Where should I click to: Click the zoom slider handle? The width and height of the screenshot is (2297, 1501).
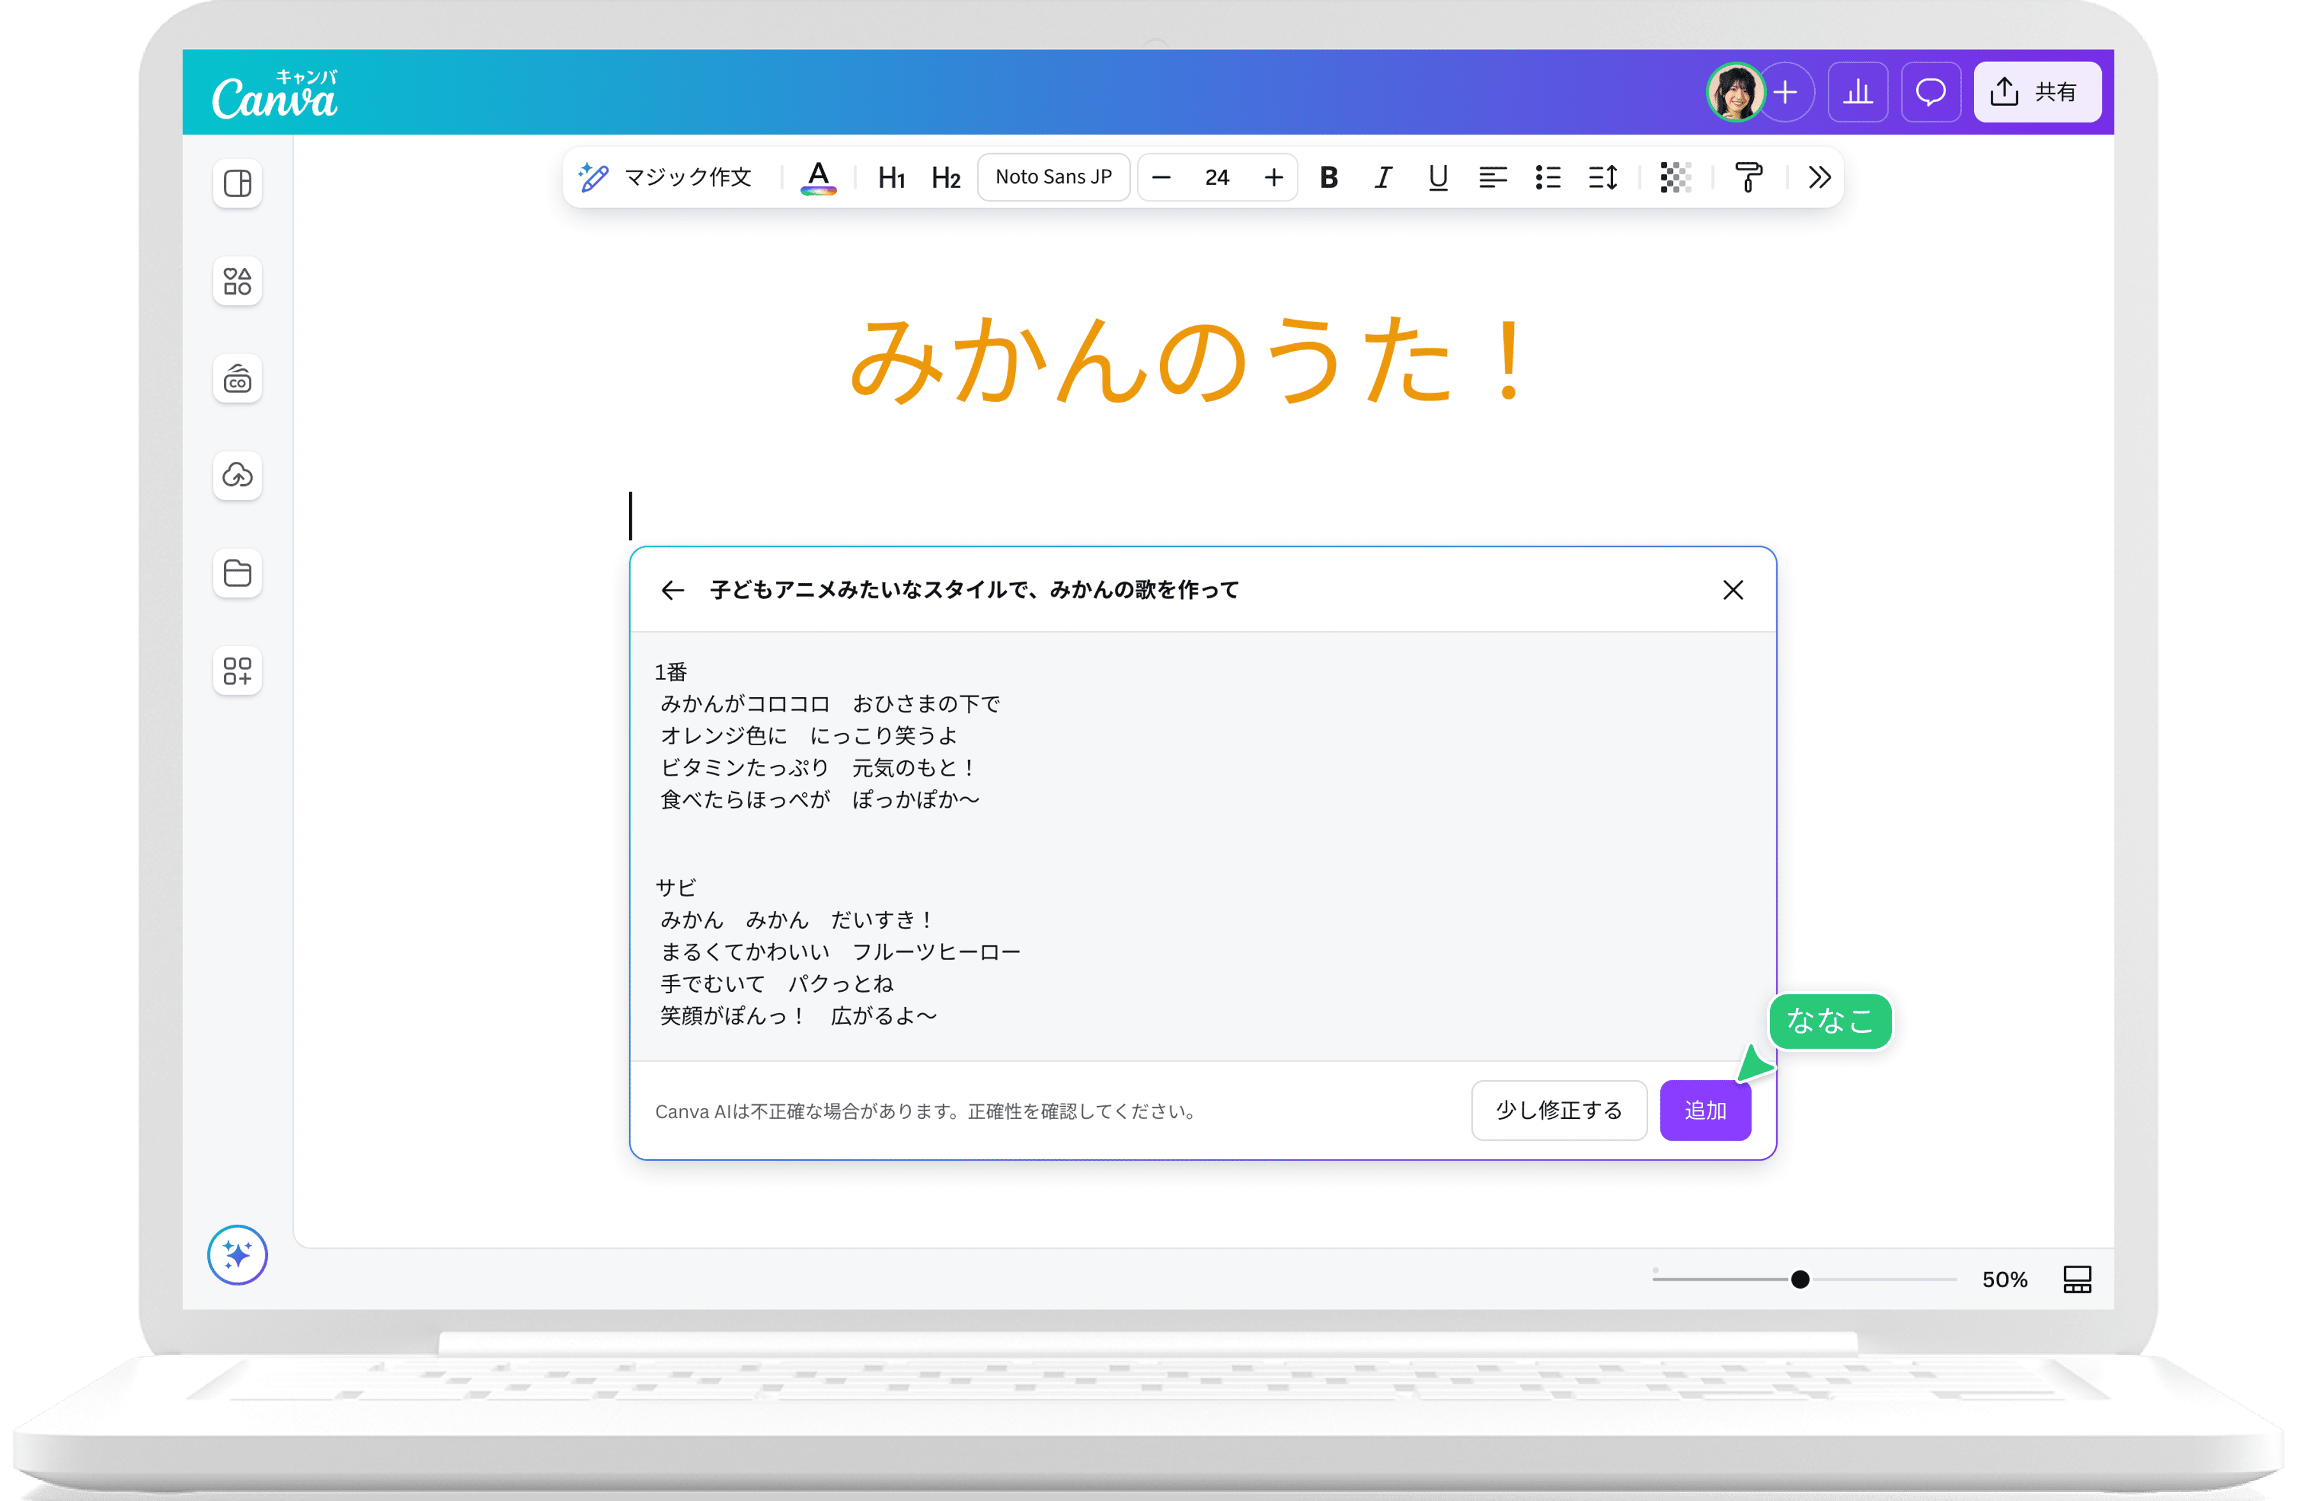coord(1800,1279)
